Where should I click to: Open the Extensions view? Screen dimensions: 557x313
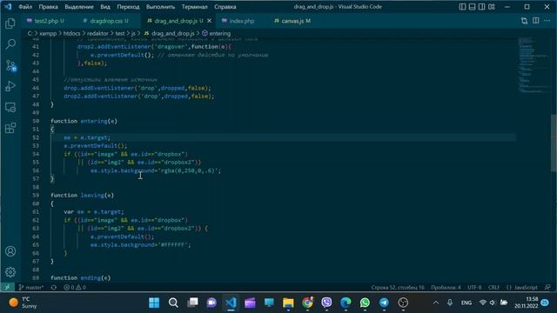(x=10, y=128)
